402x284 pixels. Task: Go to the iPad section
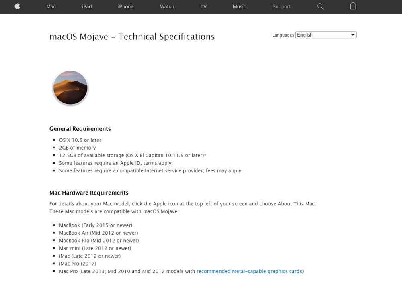coord(87,7)
